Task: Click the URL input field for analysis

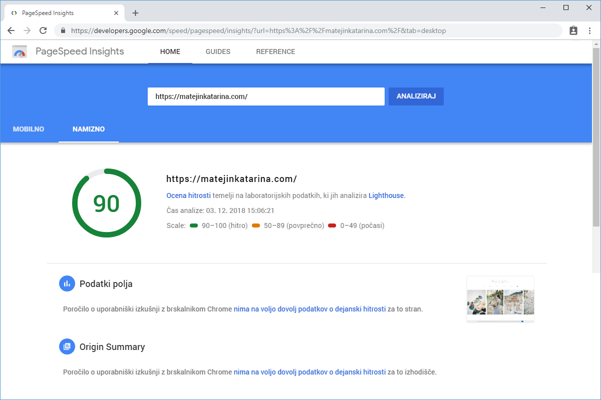Action: click(265, 96)
